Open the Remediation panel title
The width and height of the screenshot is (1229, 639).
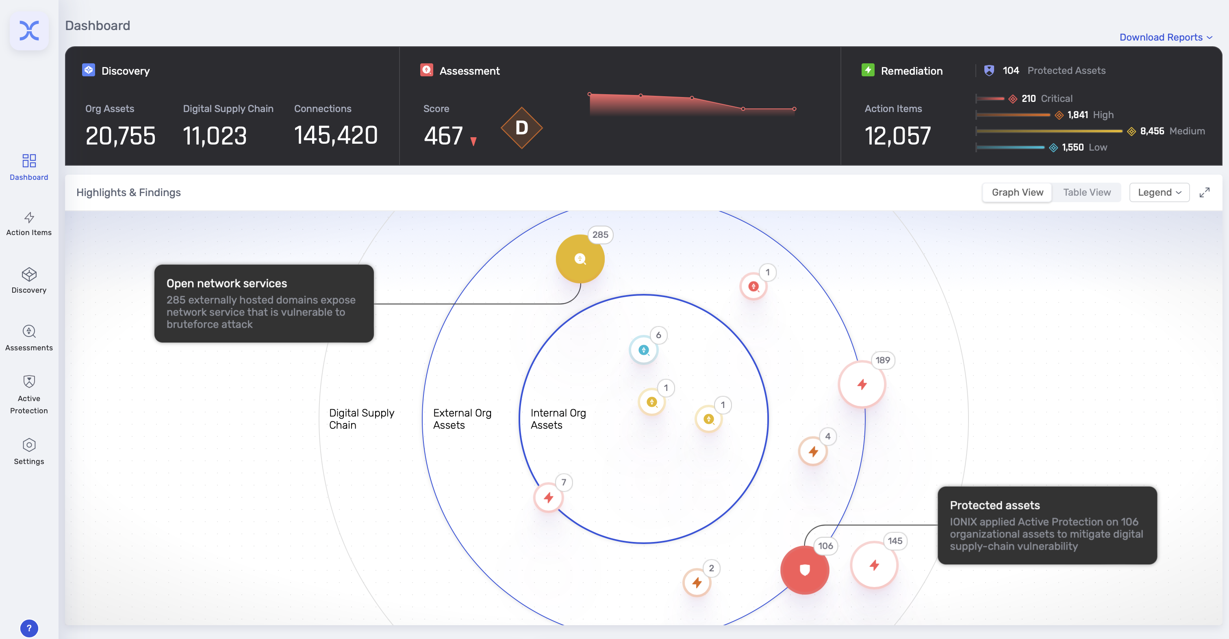(x=912, y=71)
